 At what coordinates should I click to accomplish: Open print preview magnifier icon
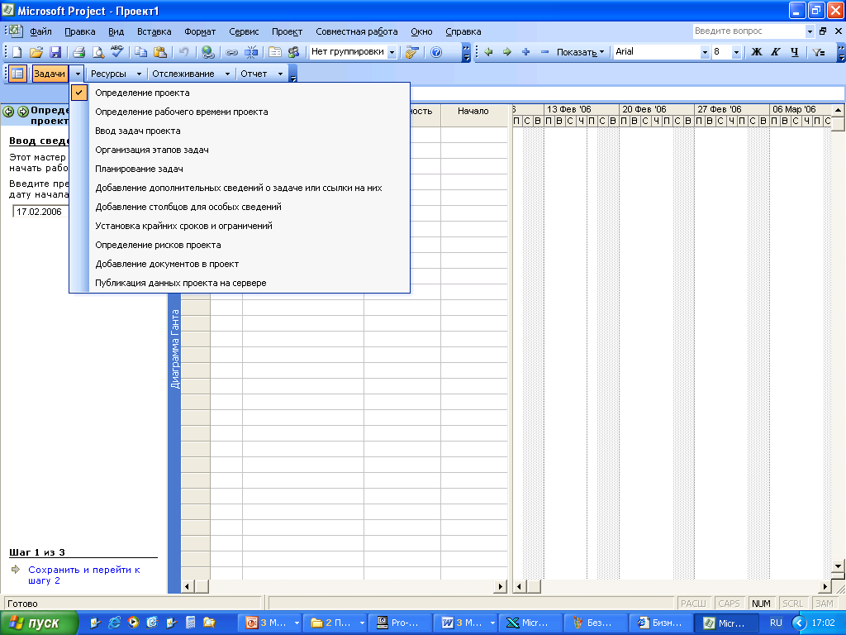[x=98, y=52]
